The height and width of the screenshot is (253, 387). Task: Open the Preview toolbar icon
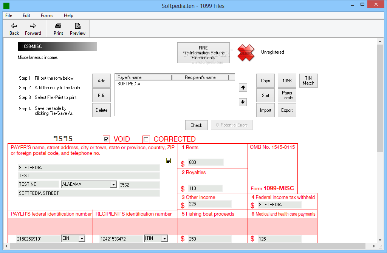pyautogui.click(x=78, y=26)
